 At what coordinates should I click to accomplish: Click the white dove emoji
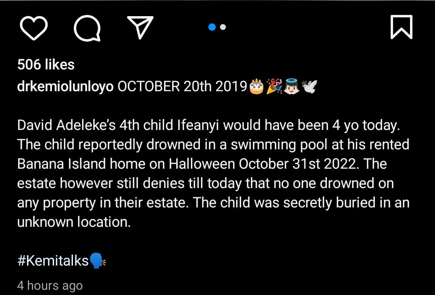tap(309, 87)
